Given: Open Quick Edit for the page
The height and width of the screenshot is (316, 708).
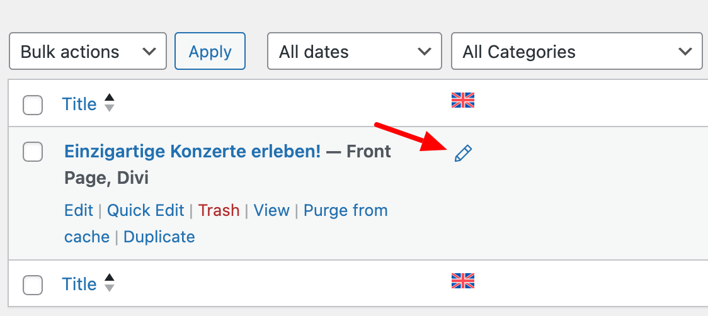Looking at the screenshot, I should click(146, 210).
